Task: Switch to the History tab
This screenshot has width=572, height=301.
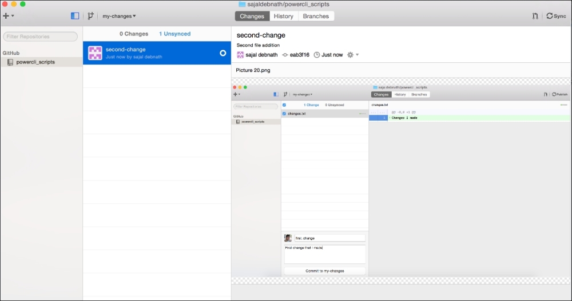Action: click(x=284, y=16)
